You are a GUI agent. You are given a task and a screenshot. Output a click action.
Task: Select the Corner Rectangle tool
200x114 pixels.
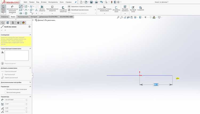click(21, 10)
